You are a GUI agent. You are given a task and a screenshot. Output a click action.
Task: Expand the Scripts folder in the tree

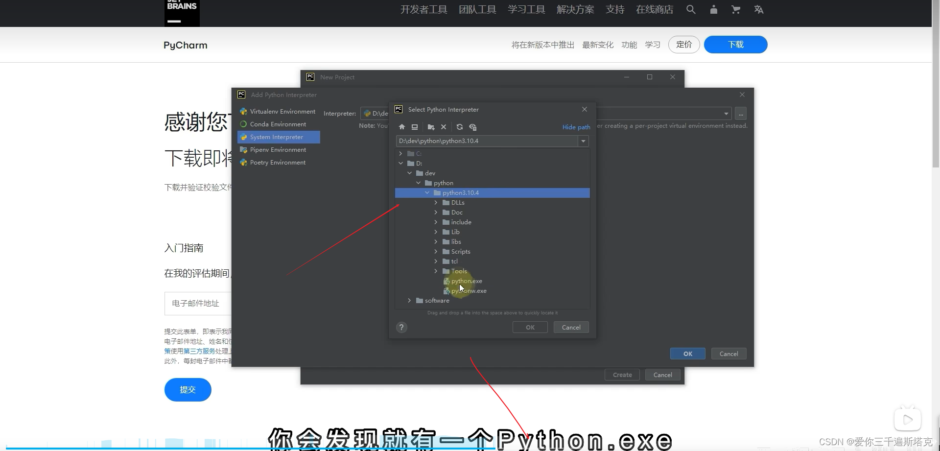pyautogui.click(x=436, y=251)
